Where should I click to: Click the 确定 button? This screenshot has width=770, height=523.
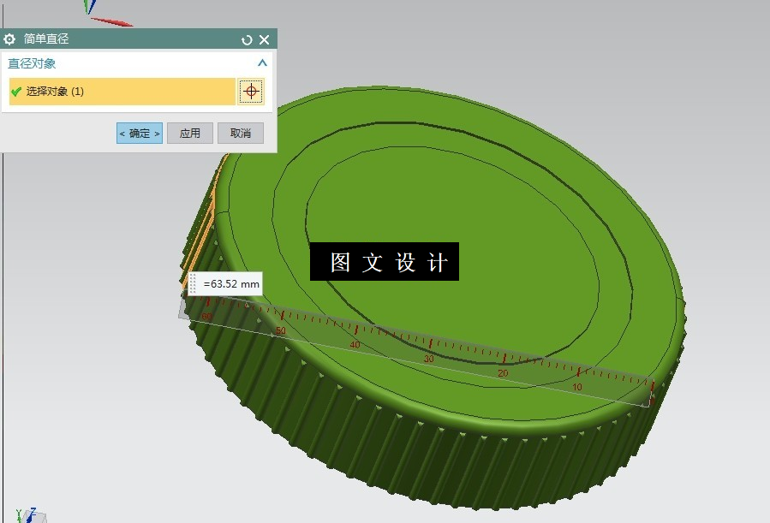coord(140,133)
